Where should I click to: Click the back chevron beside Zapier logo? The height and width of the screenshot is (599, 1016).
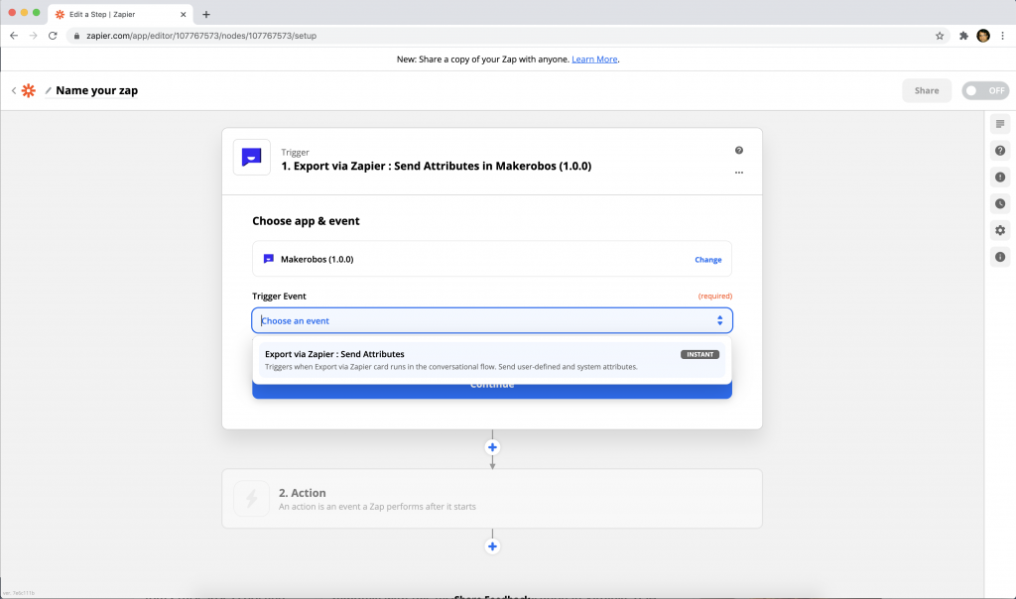14,90
